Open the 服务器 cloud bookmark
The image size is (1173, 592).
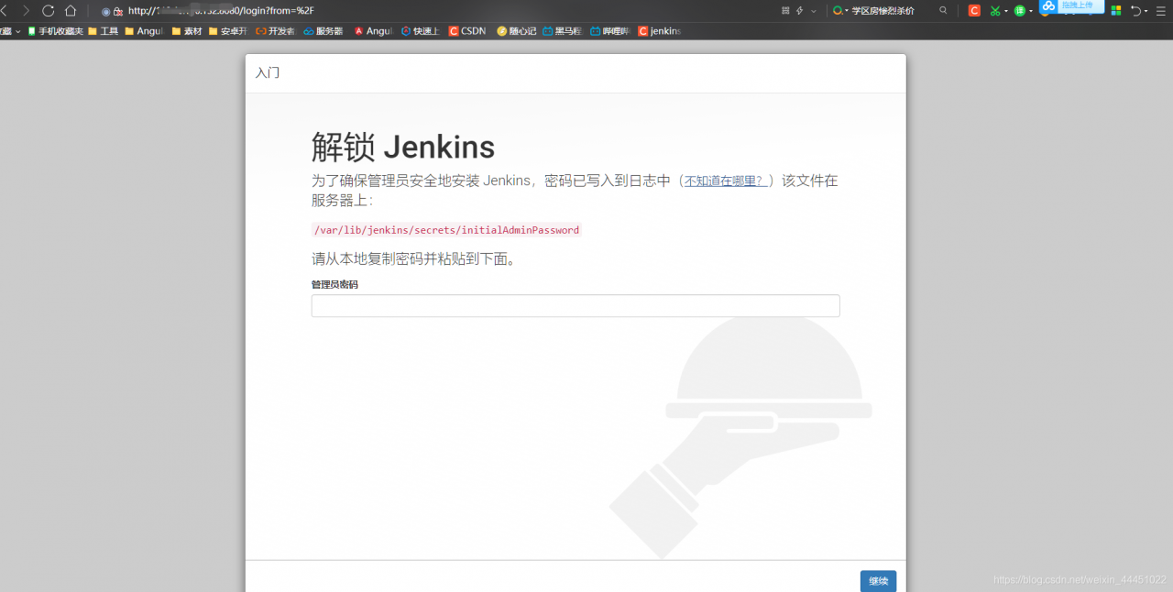[x=323, y=31]
